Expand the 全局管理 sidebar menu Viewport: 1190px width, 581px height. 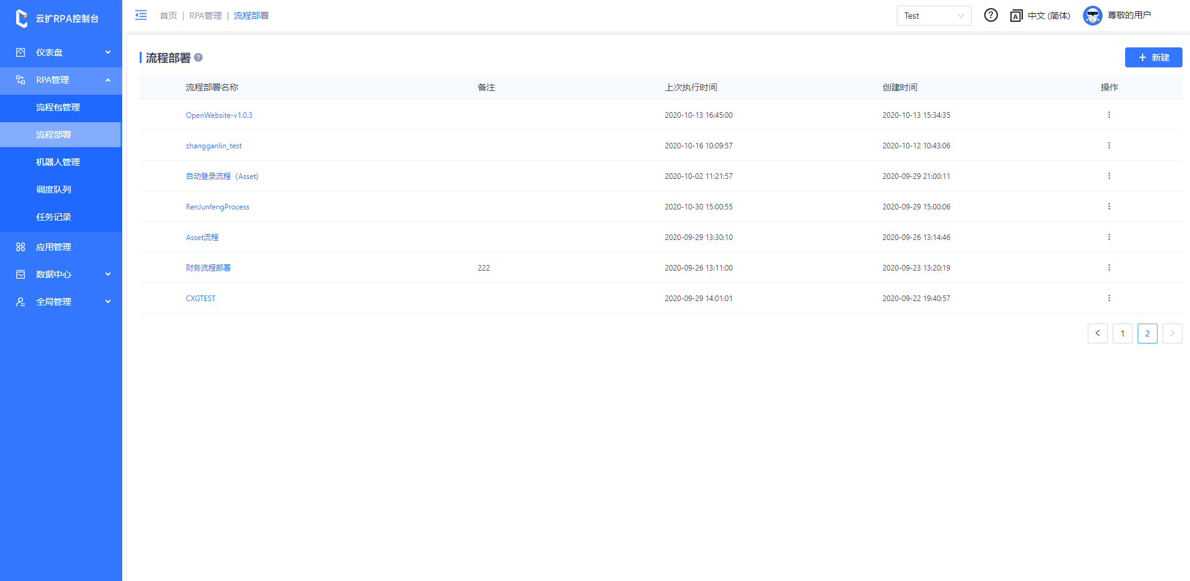[x=61, y=302]
